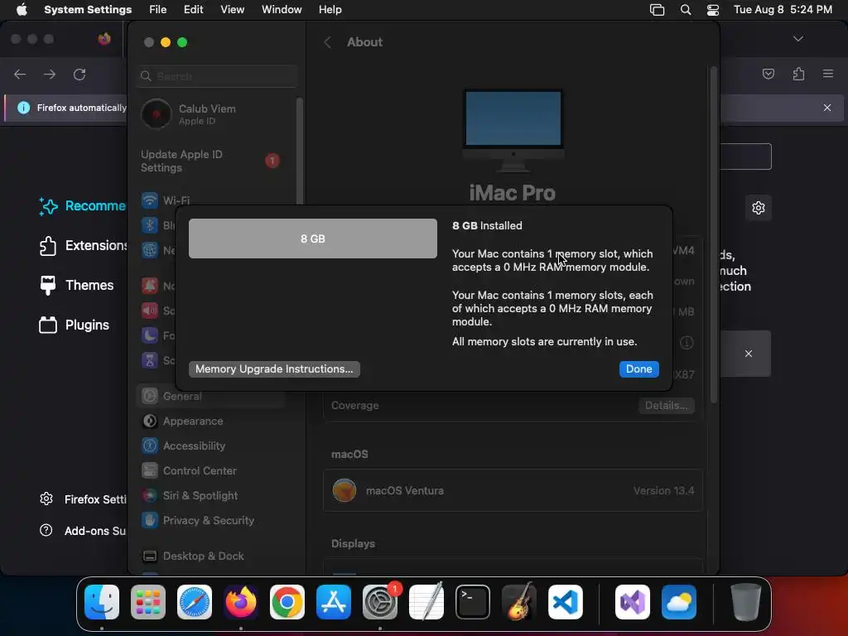
Task: Click the Stage Manager menu bar icon
Action: (x=657, y=10)
